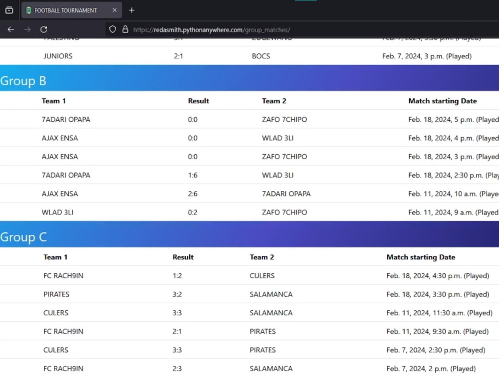Click FC RACH9IN in the 2:1 row
This screenshot has height=374, width=499.
point(63,332)
